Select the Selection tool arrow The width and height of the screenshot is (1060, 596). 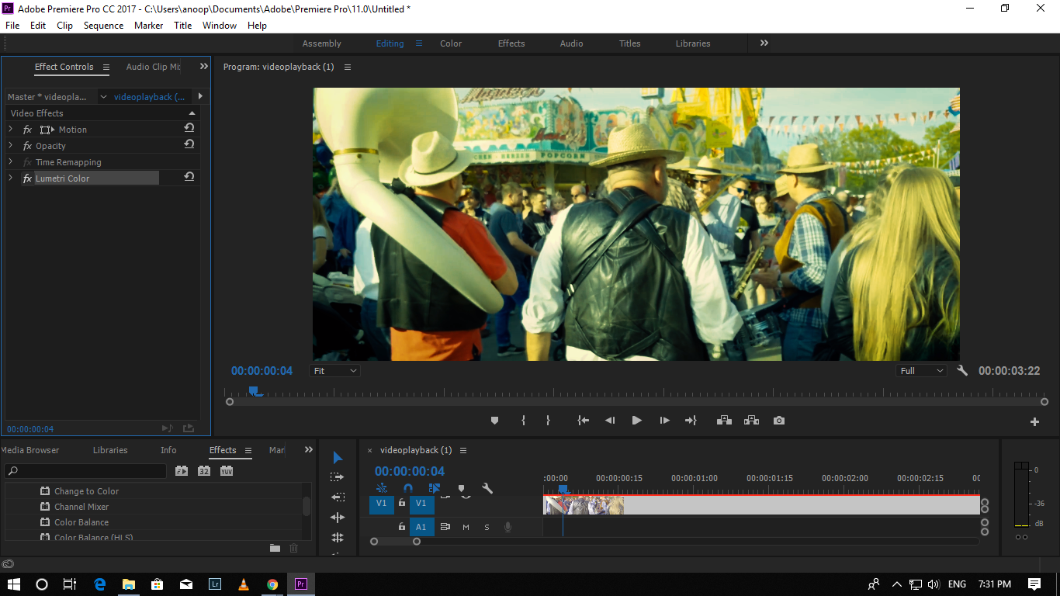pyautogui.click(x=338, y=458)
